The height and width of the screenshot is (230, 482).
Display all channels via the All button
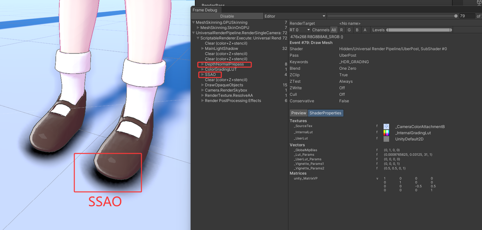[x=333, y=29]
